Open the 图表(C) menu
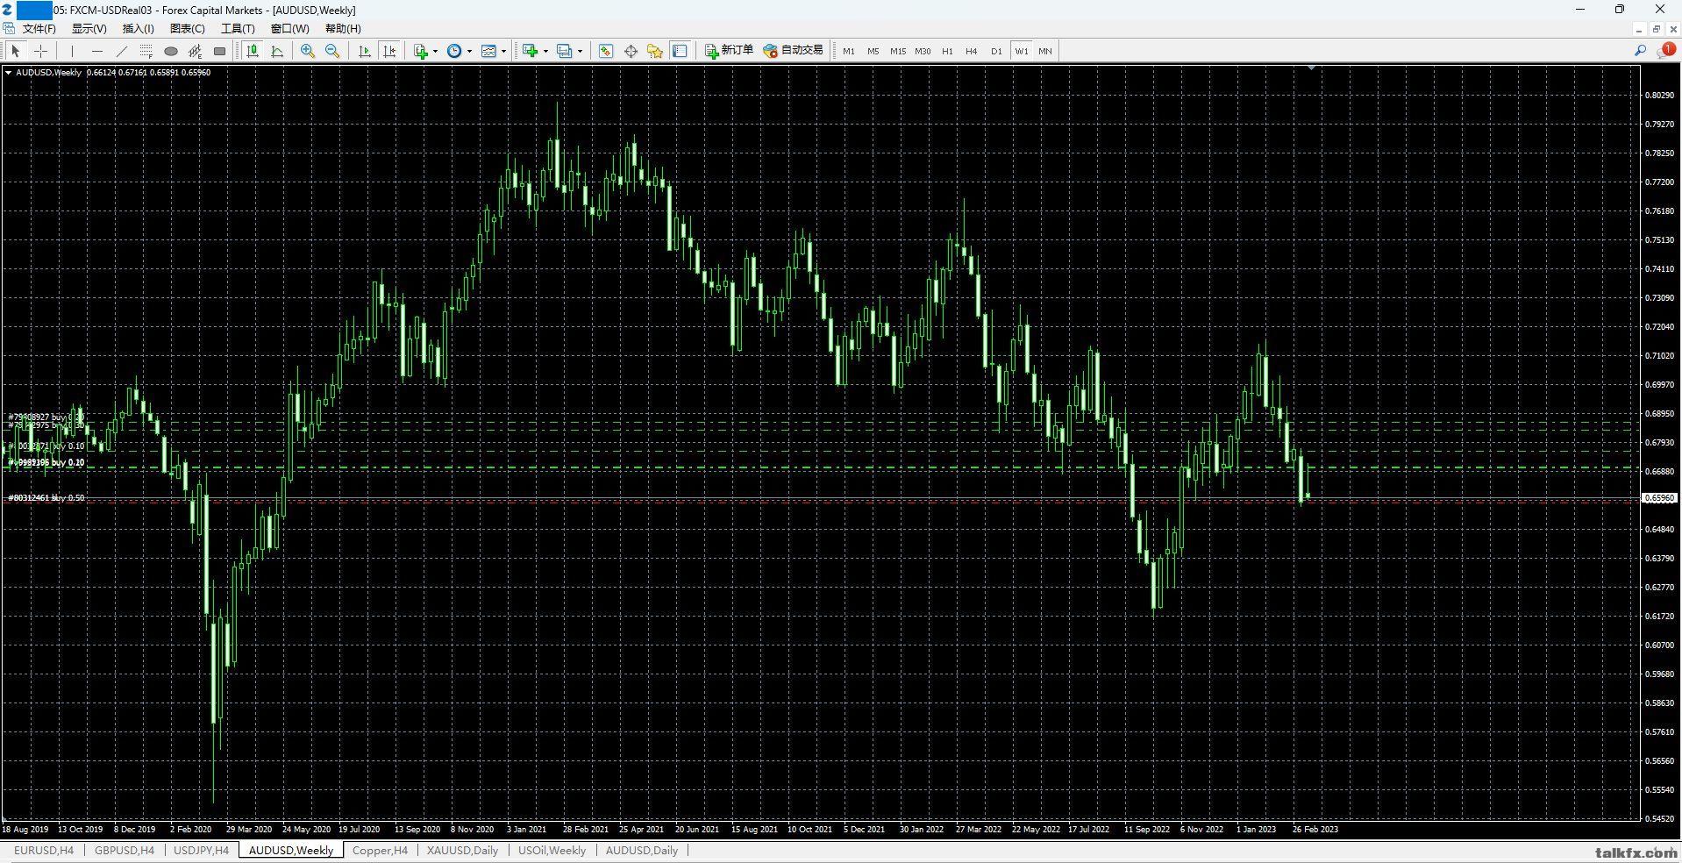Screen dimensions: 1682x863 (x=187, y=29)
